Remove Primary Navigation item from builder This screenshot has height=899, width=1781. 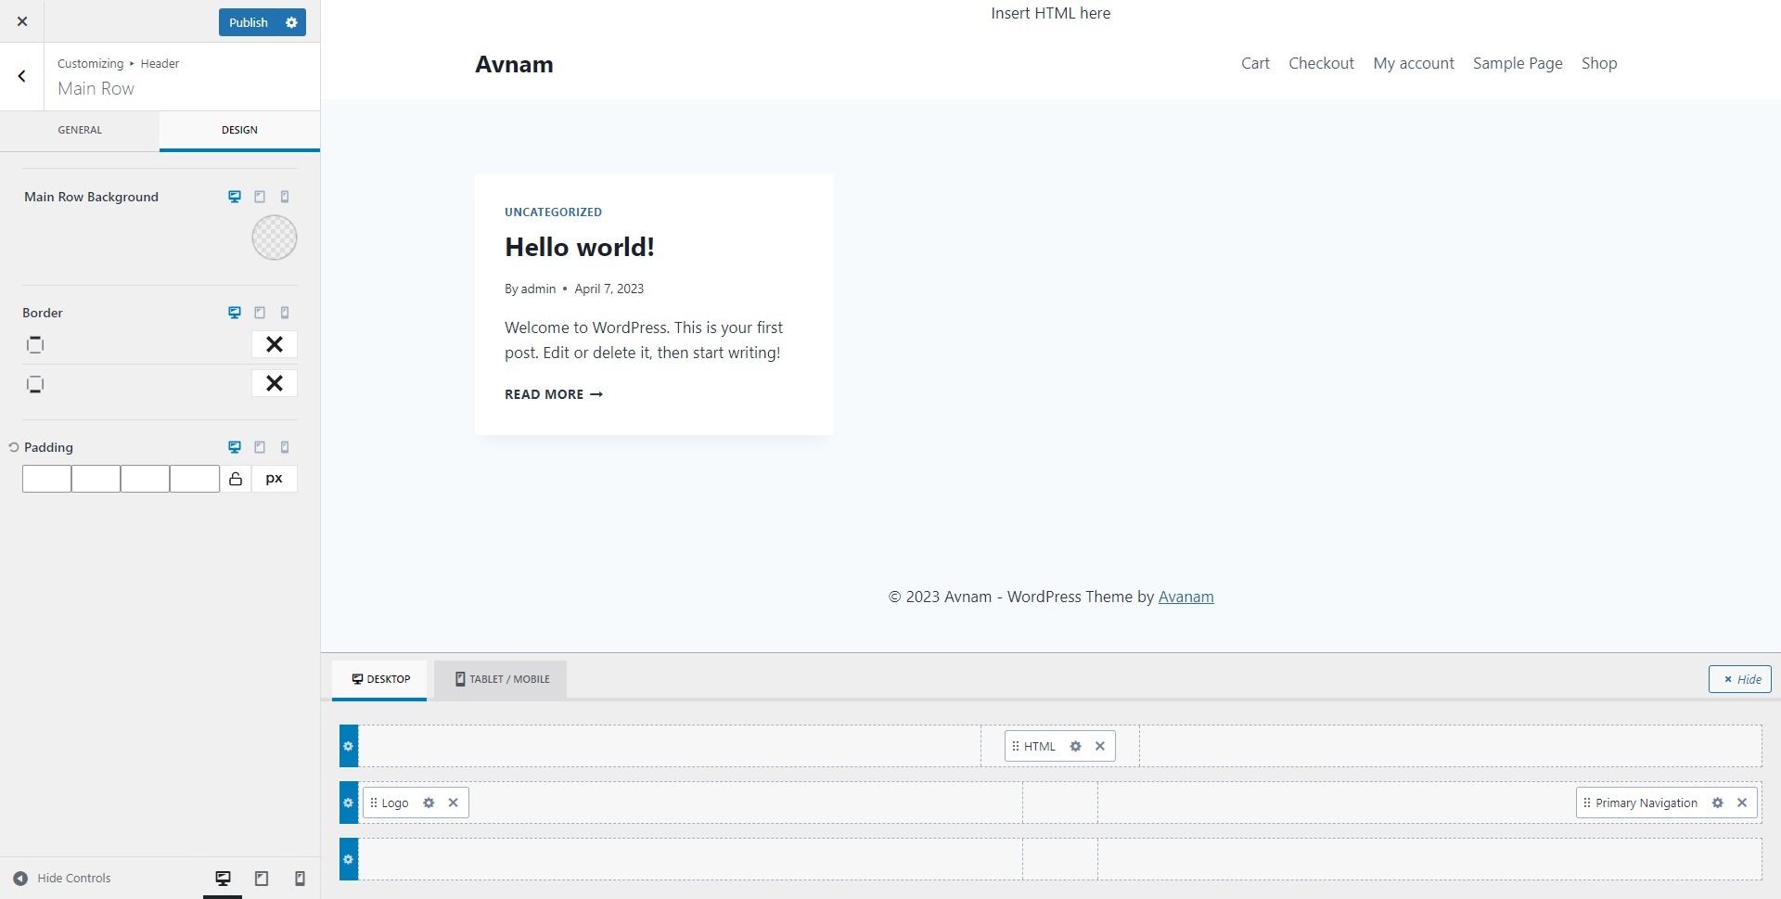coord(1742,803)
